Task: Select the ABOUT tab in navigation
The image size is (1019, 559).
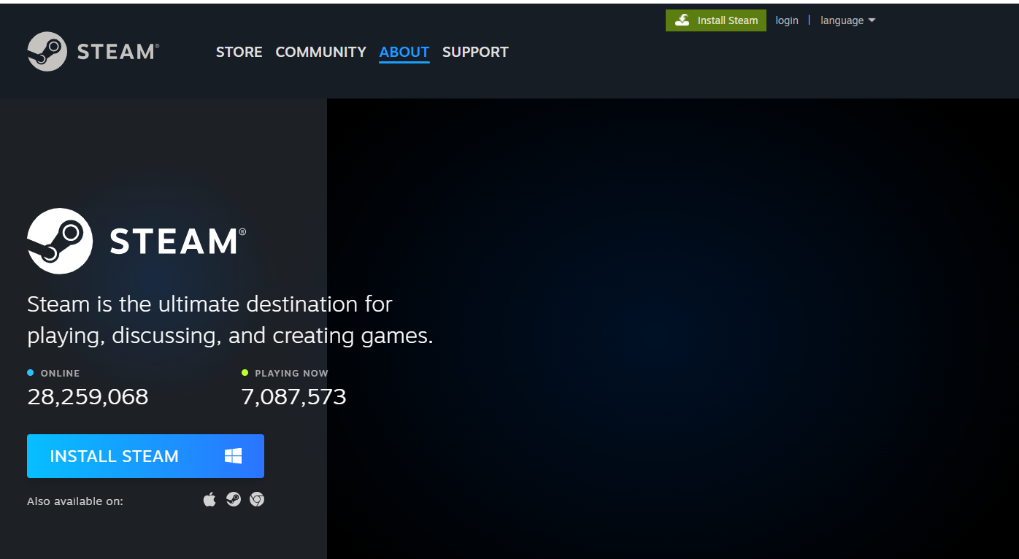Action: [404, 52]
